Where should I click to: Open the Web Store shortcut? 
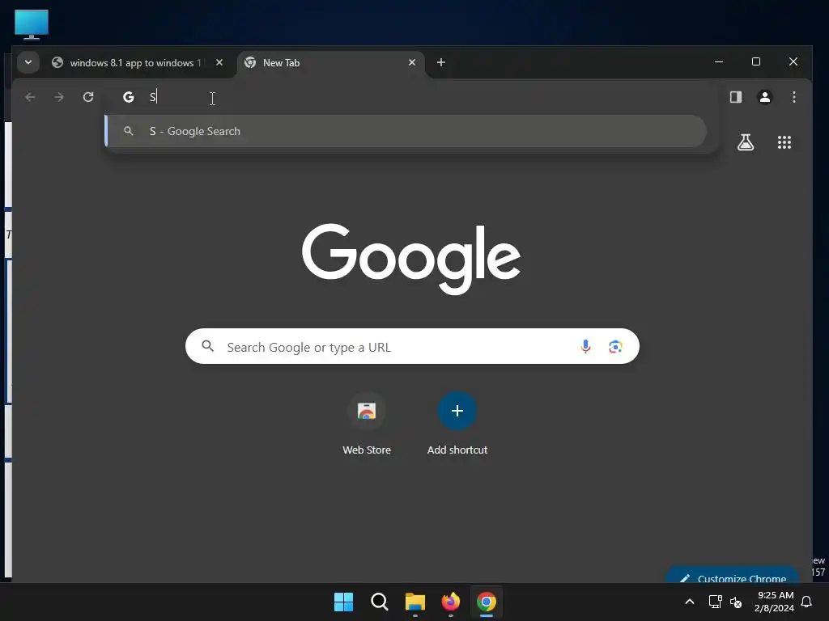pyautogui.click(x=367, y=424)
